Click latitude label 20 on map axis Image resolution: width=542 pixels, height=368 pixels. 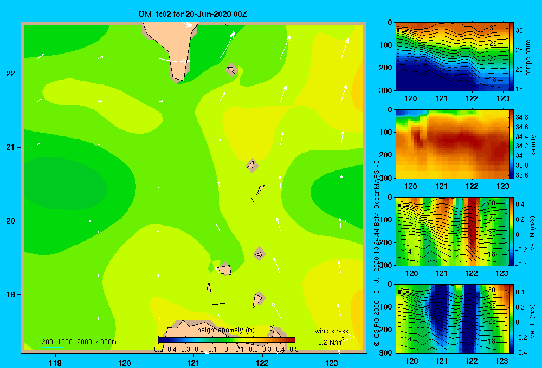pyautogui.click(x=10, y=221)
